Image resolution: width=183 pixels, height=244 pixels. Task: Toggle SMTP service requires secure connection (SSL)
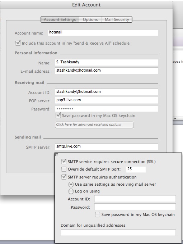point(64,161)
